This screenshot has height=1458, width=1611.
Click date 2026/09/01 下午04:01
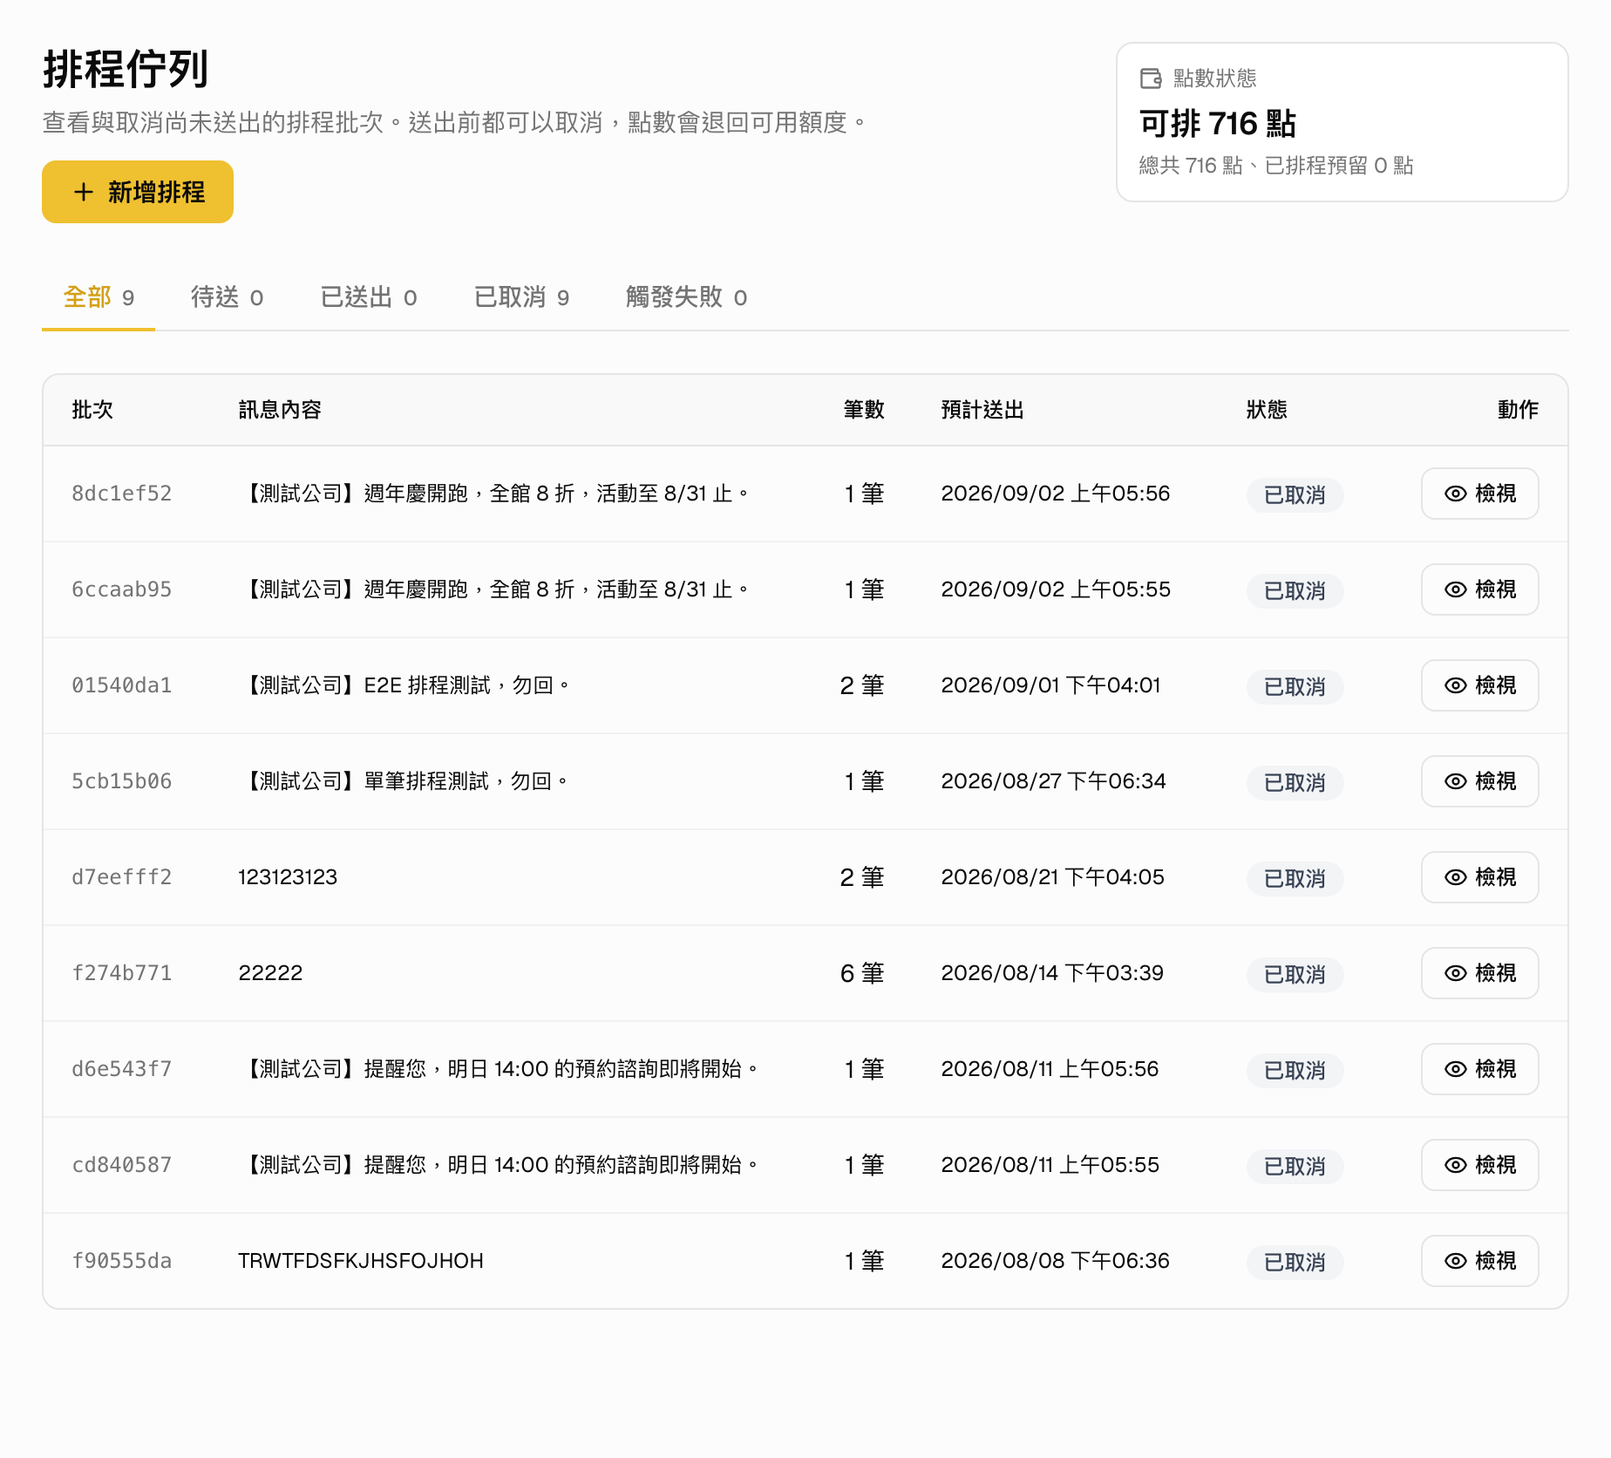coord(1051,685)
